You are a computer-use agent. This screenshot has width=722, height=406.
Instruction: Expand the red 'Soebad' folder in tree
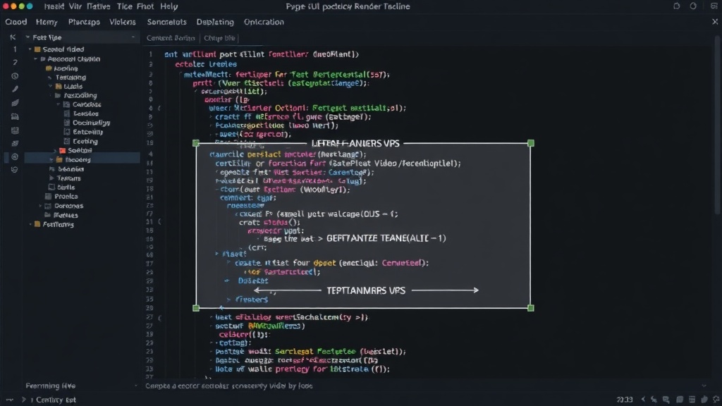[55, 151]
